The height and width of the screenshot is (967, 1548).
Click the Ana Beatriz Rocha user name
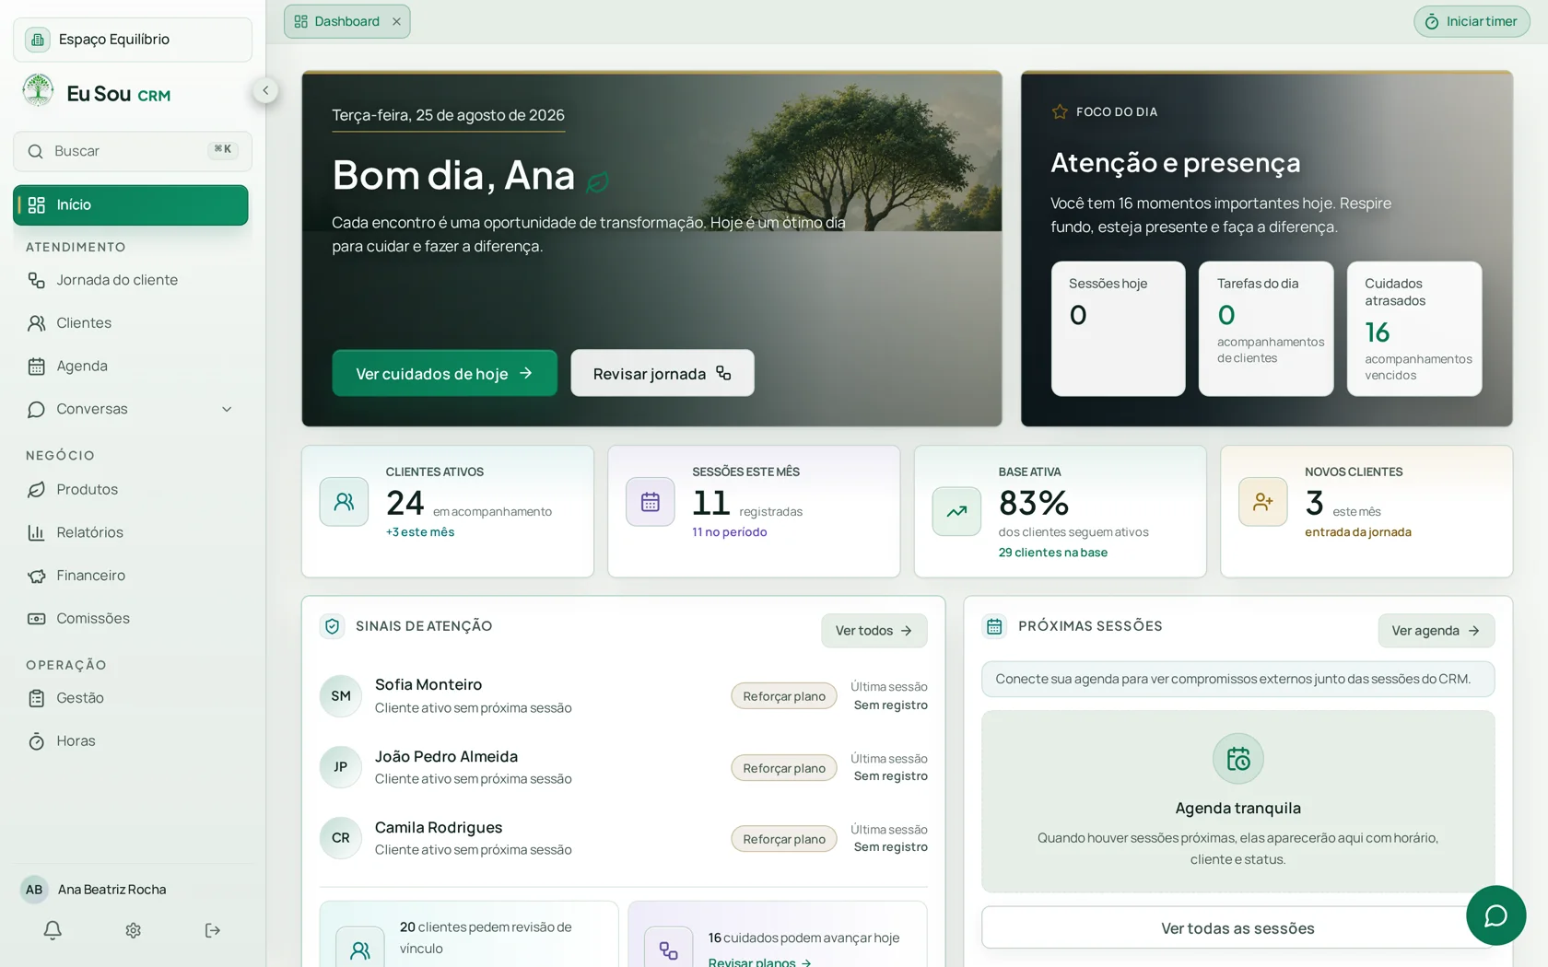tap(112, 890)
